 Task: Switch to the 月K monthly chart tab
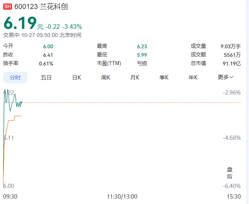(x=135, y=77)
